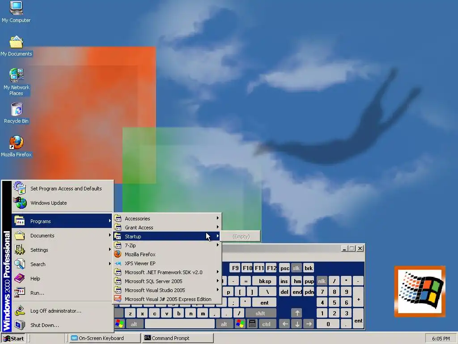Expand the Settings submenu arrow
Viewport: 458px width, 344px height.
(110, 249)
